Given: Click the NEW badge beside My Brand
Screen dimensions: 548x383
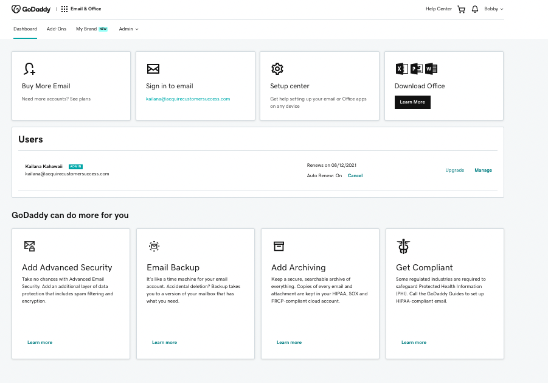Looking at the screenshot, I should click(x=103, y=29).
